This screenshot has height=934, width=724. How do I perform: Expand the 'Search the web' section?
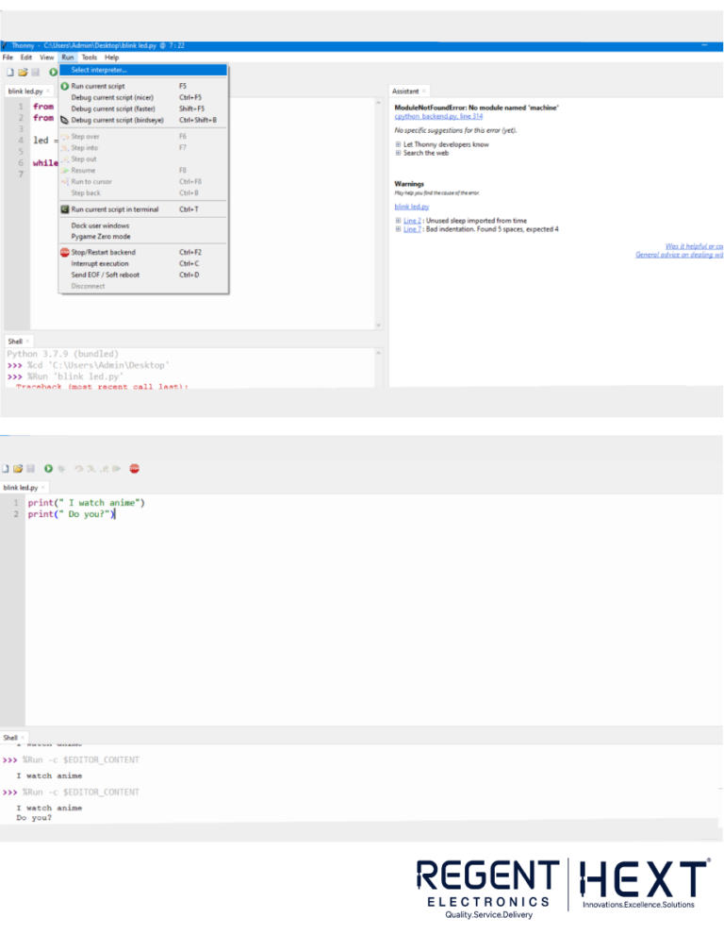398,153
